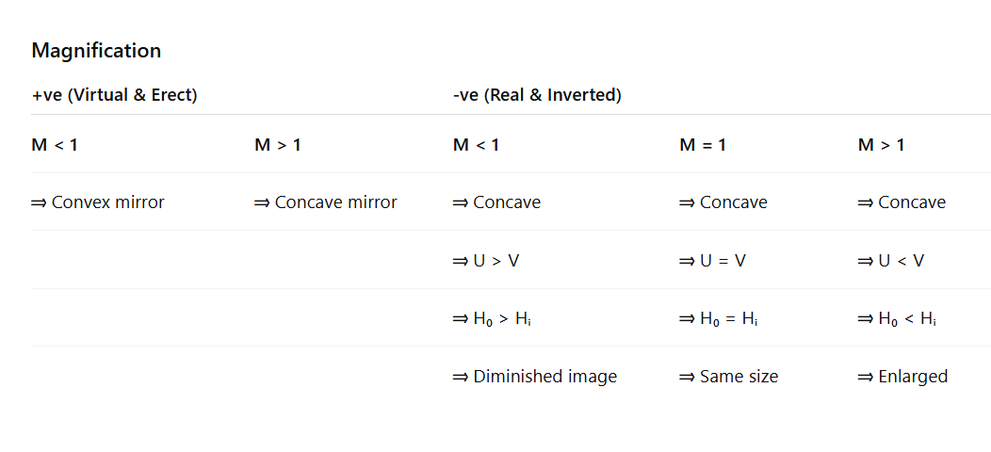Select the -ve (Real & Inverted) header
The image size is (991, 452).
click(x=537, y=95)
